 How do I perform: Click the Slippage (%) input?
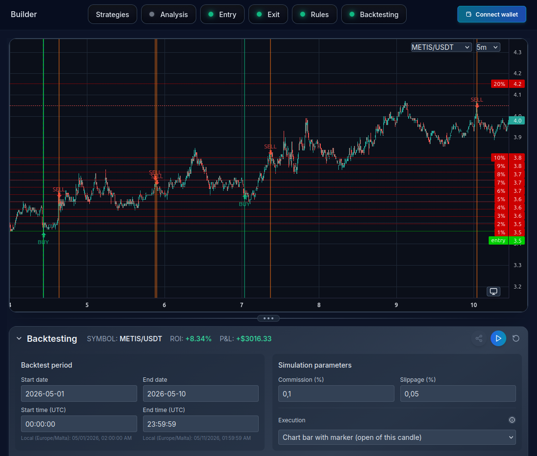click(x=458, y=394)
